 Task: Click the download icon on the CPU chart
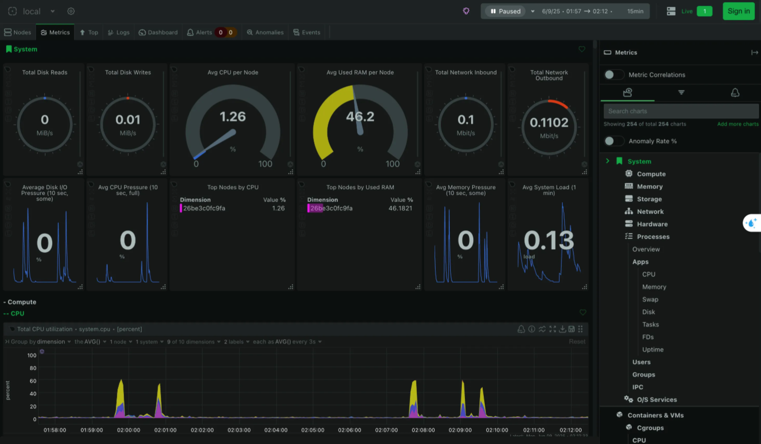click(x=562, y=329)
